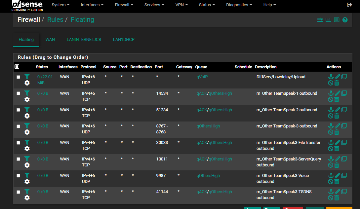Edit the TeamSpeak3-Voice outbound rule

pyautogui.click(x=338, y=175)
